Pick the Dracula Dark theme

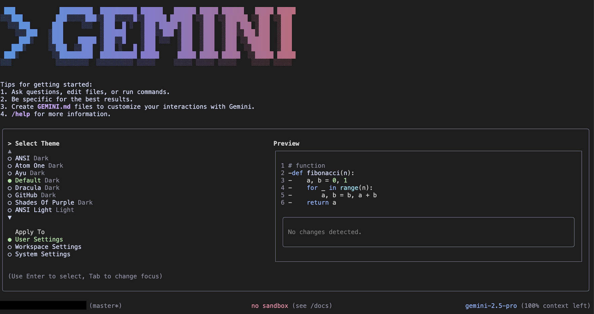34,188
